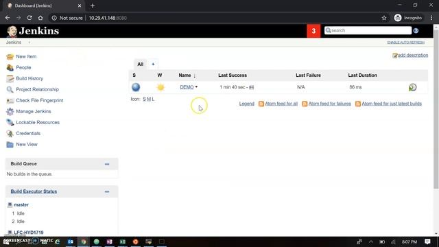The height and width of the screenshot is (247, 439).
Task: Click the red notification badge showing 3
Action: point(313,31)
